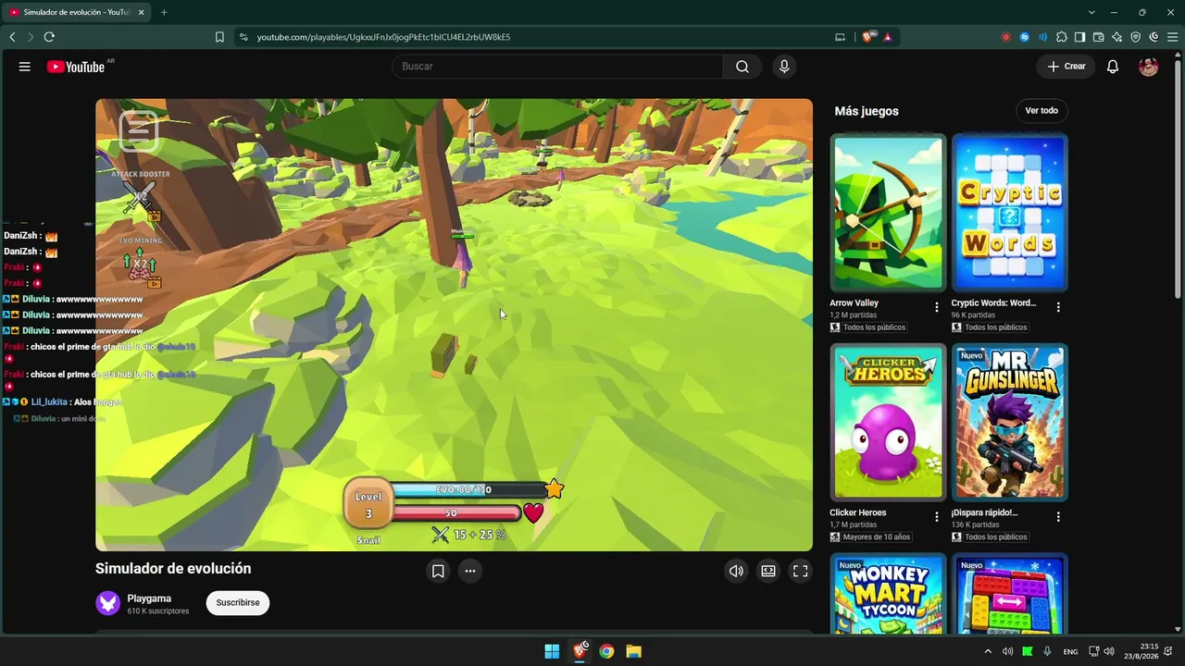Open the Arrow Valley game thumbnail
Viewport: 1185px width, 666px height.
tap(889, 213)
